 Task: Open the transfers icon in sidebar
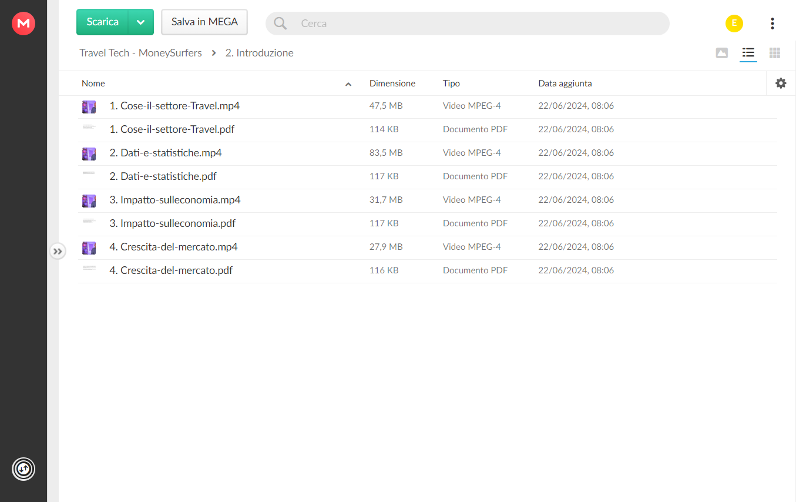23,469
